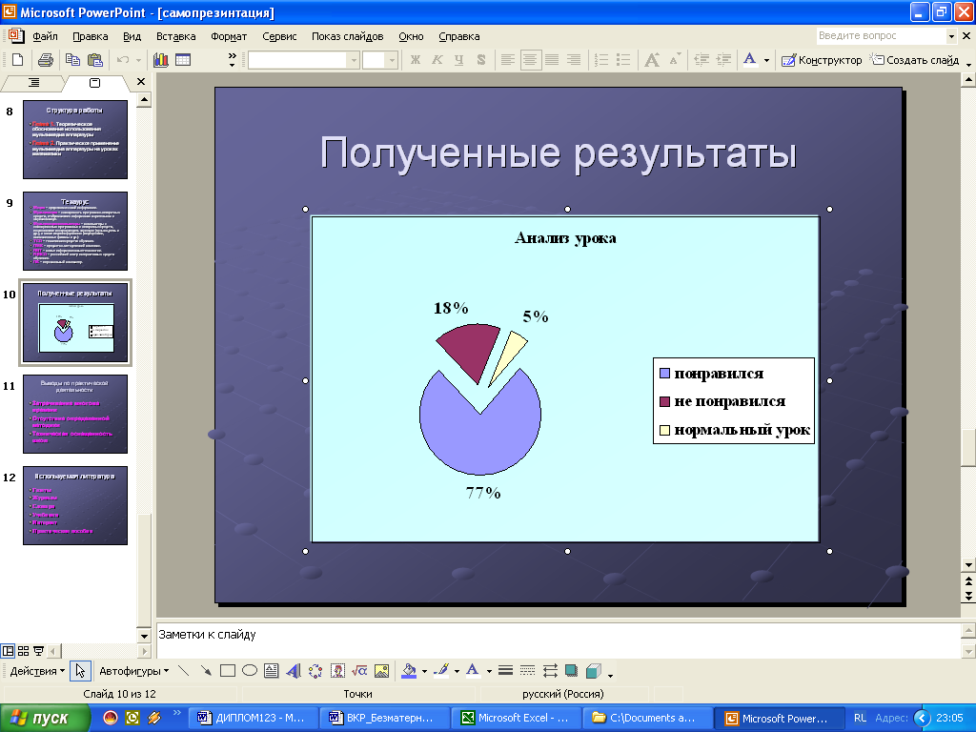976x732 pixels.
Task: Click the Print icon in toolbar
Action: 45,60
